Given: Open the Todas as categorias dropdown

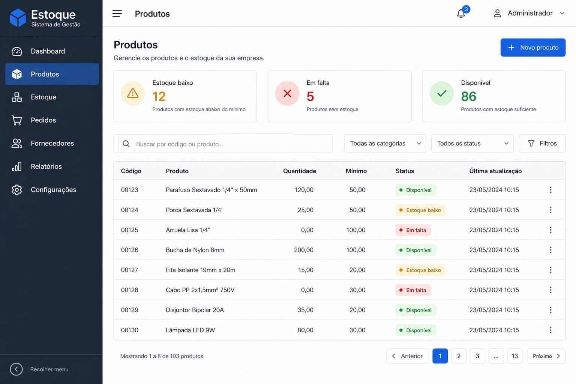Looking at the screenshot, I should tap(385, 144).
